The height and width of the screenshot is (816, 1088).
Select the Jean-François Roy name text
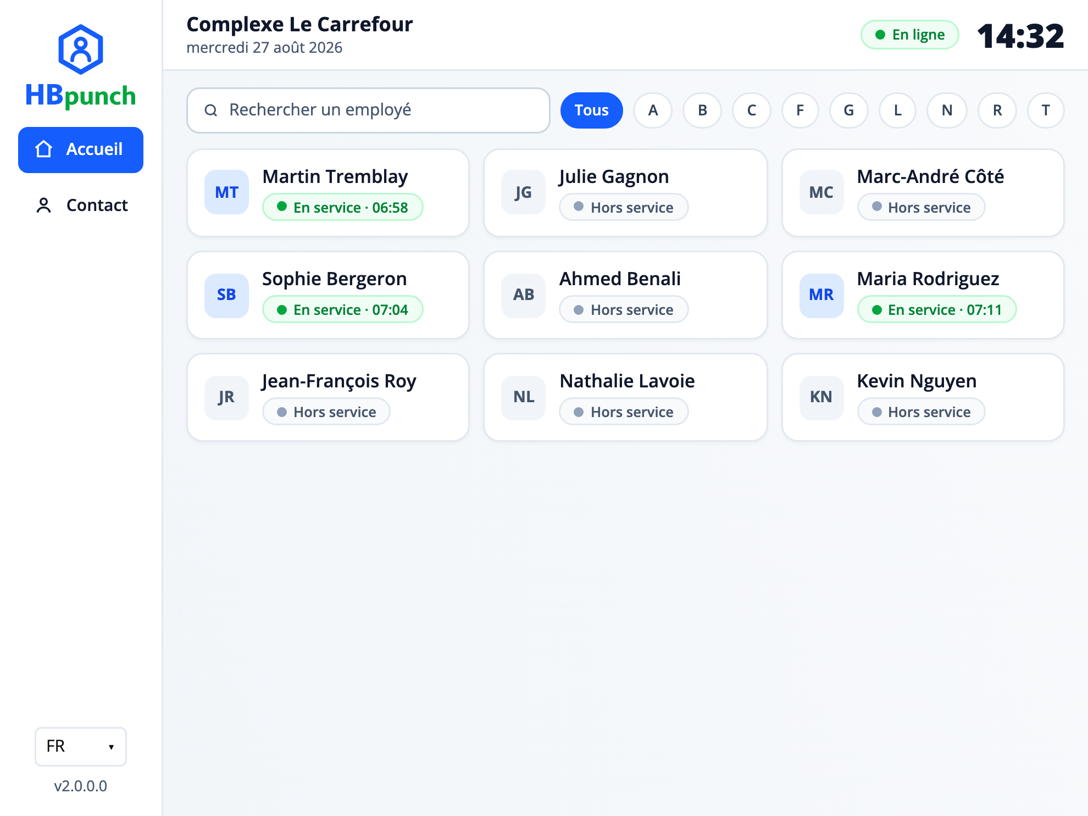coord(339,381)
